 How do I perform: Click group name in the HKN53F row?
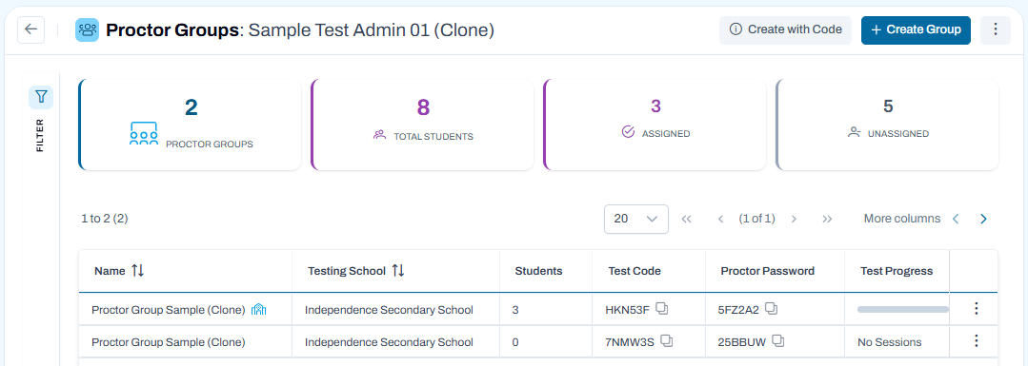click(169, 310)
